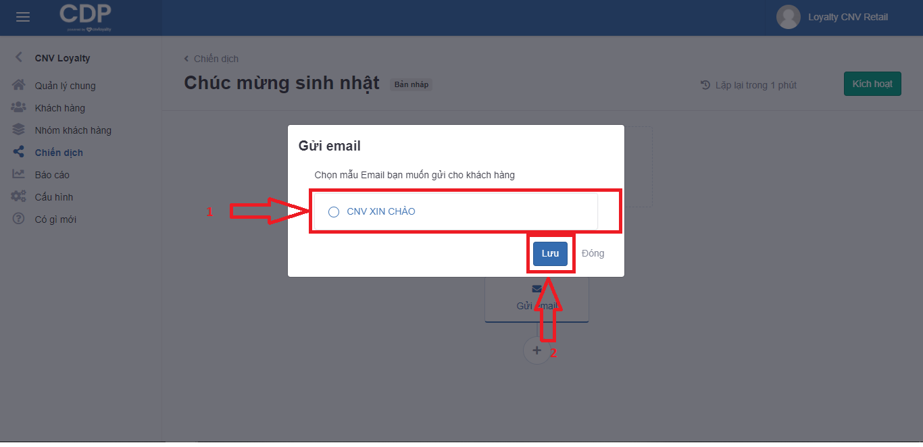Viewport: 923px width, 447px height.
Task: Select the CNV XIN CHÀO radio button
Action: 333,212
